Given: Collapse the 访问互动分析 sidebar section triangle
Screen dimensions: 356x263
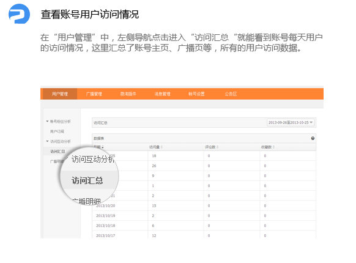Looking at the screenshot, I should tap(47, 141).
